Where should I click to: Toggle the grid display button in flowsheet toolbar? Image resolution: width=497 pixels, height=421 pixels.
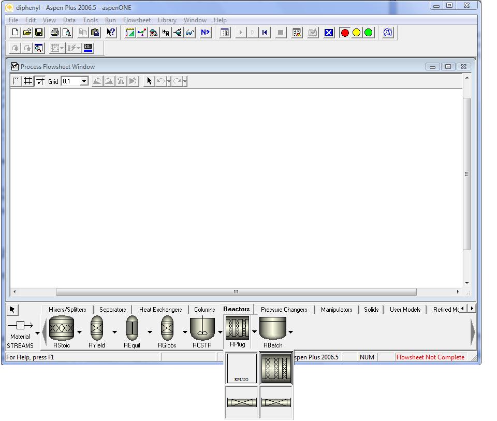(28, 81)
